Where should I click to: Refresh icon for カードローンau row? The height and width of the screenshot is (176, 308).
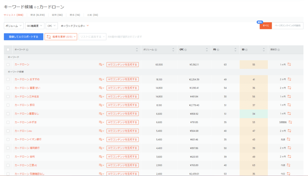pos(290,131)
